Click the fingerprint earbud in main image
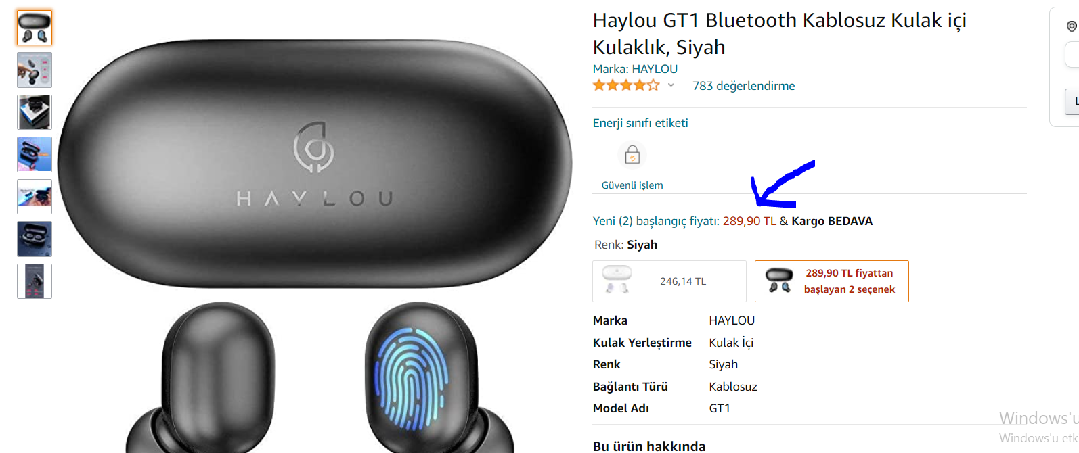The width and height of the screenshot is (1079, 453). [421, 379]
